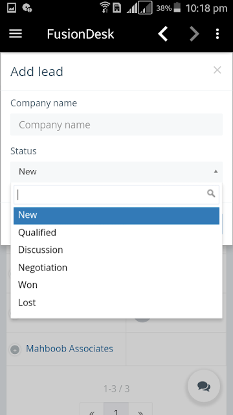Screen dimensions: 233x415
Task: Open the hamburger navigation menu
Action: [x=16, y=34]
